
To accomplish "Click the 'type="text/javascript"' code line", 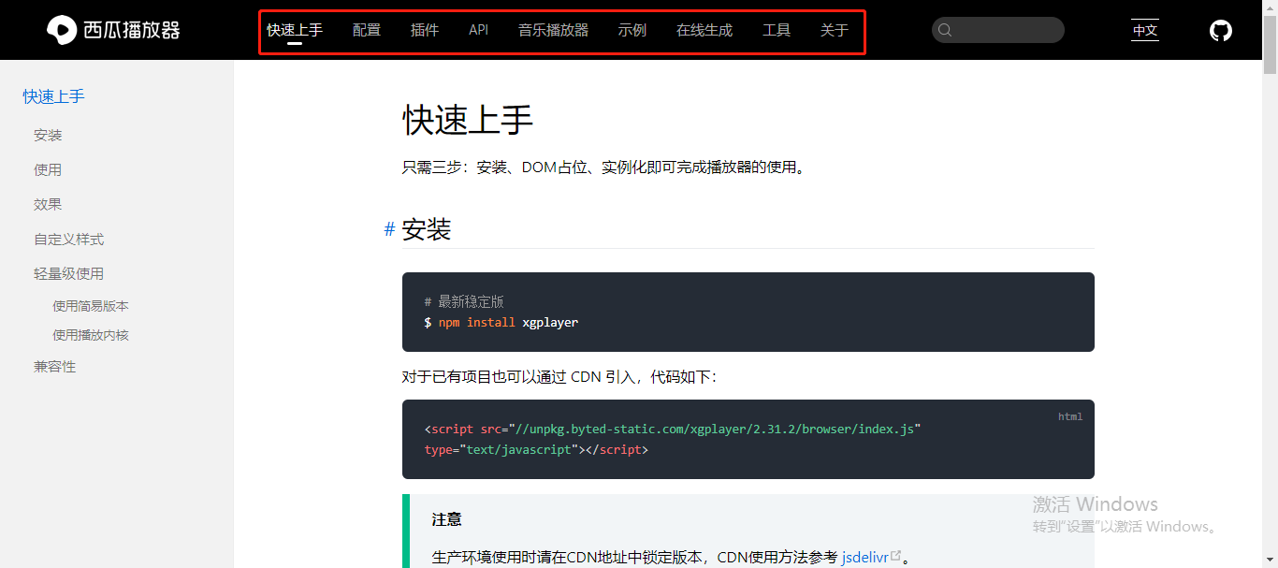I will pos(536,449).
